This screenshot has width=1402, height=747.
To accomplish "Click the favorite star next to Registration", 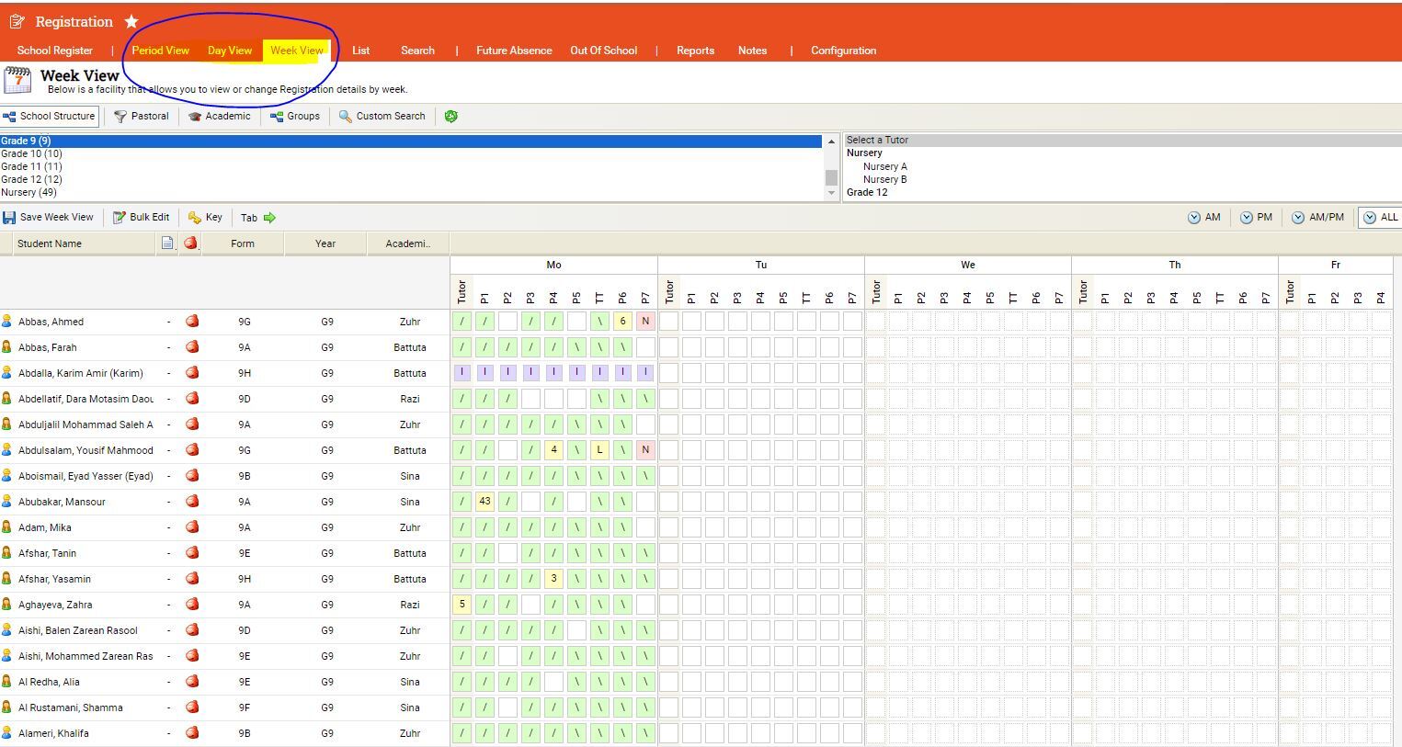I will (131, 21).
